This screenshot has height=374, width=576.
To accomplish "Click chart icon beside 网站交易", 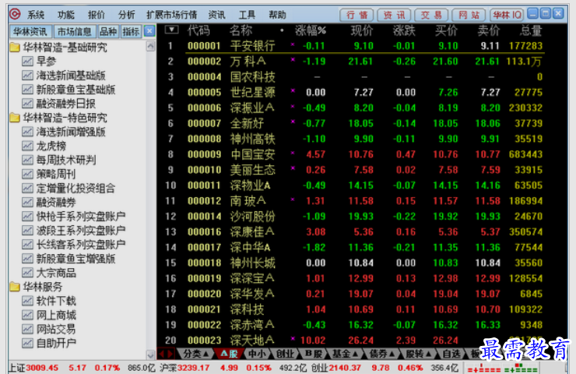I will pos(27,329).
